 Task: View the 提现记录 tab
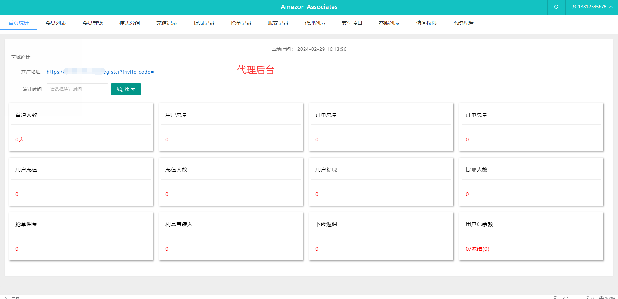click(x=204, y=23)
